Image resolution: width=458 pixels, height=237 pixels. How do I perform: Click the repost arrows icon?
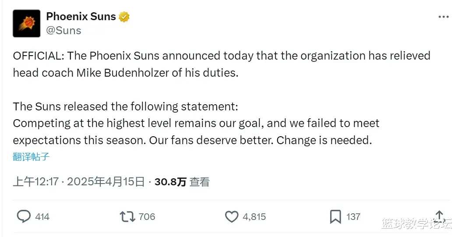coord(127,217)
